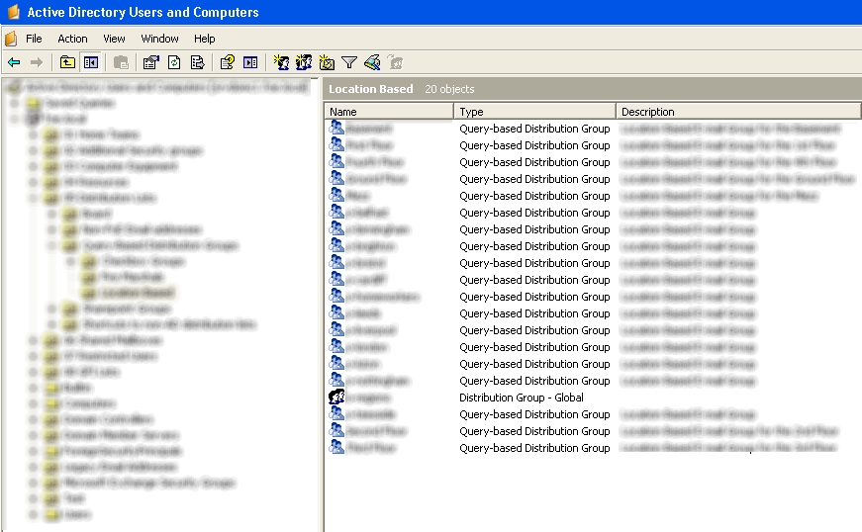The height and width of the screenshot is (532, 862).
Task: Open the Window menu
Action: click(x=159, y=39)
